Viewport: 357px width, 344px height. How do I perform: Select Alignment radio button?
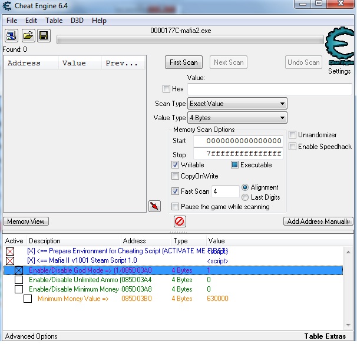coord(245,187)
